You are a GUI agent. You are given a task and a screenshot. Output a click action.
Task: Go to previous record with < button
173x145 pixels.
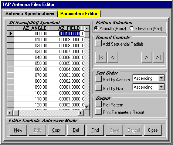click(x=113, y=57)
